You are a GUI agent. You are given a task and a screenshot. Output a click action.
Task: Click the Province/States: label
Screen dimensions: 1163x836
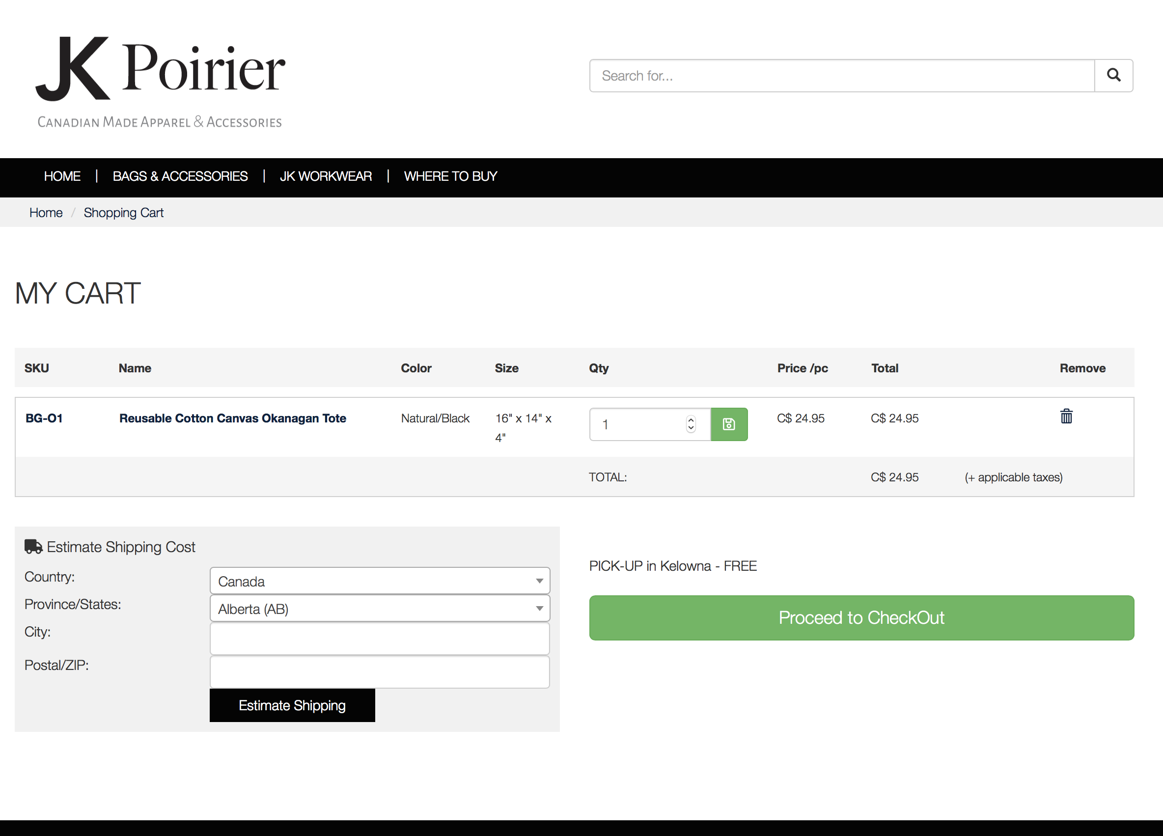(72, 604)
